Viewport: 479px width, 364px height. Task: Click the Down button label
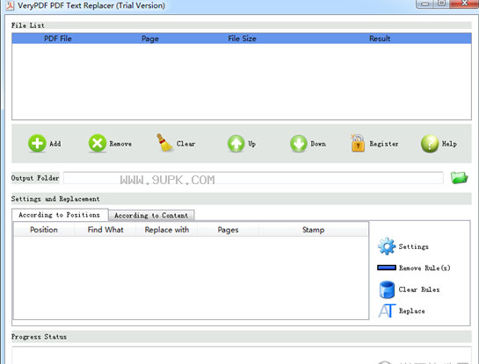pos(318,144)
